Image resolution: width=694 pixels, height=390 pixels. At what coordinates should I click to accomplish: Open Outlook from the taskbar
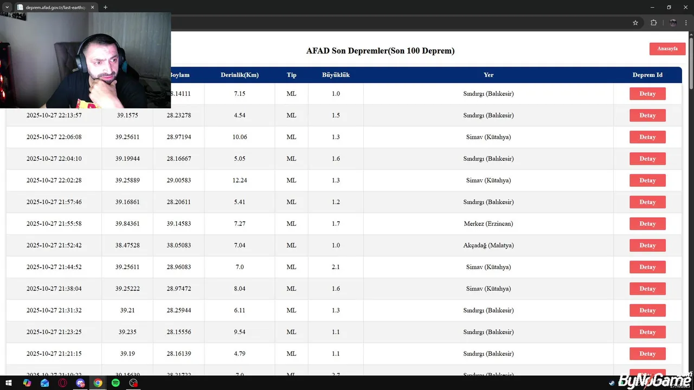coord(44,383)
